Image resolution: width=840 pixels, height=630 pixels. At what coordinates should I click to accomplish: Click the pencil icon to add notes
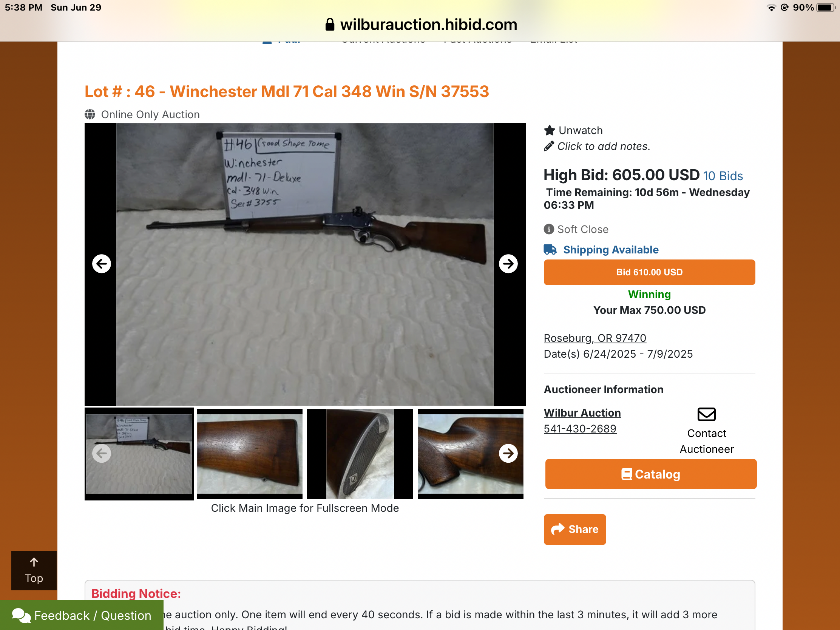[x=549, y=146]
